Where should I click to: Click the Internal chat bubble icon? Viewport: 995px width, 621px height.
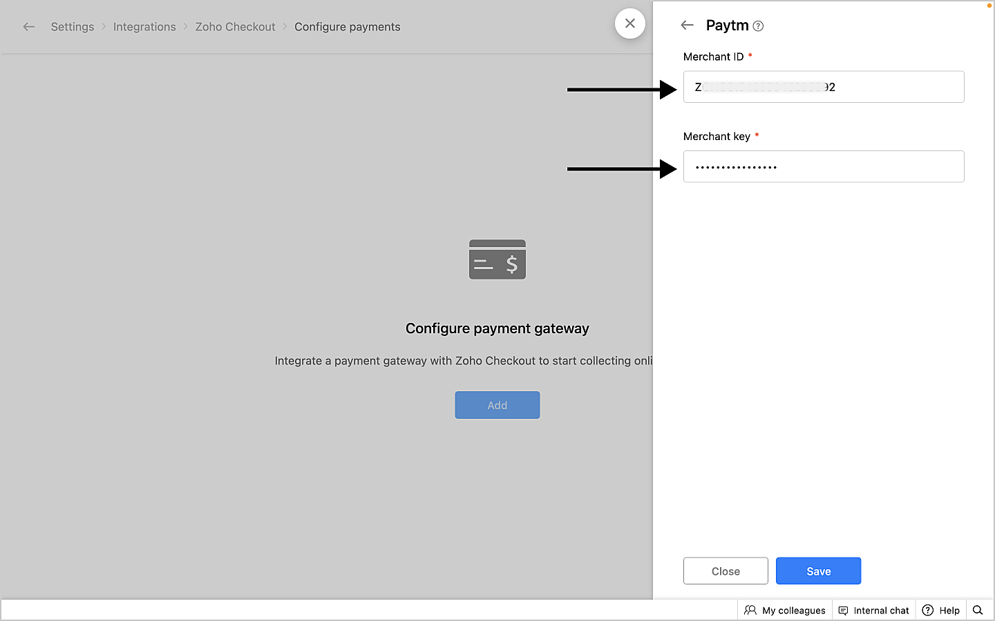tap(843, 610)
